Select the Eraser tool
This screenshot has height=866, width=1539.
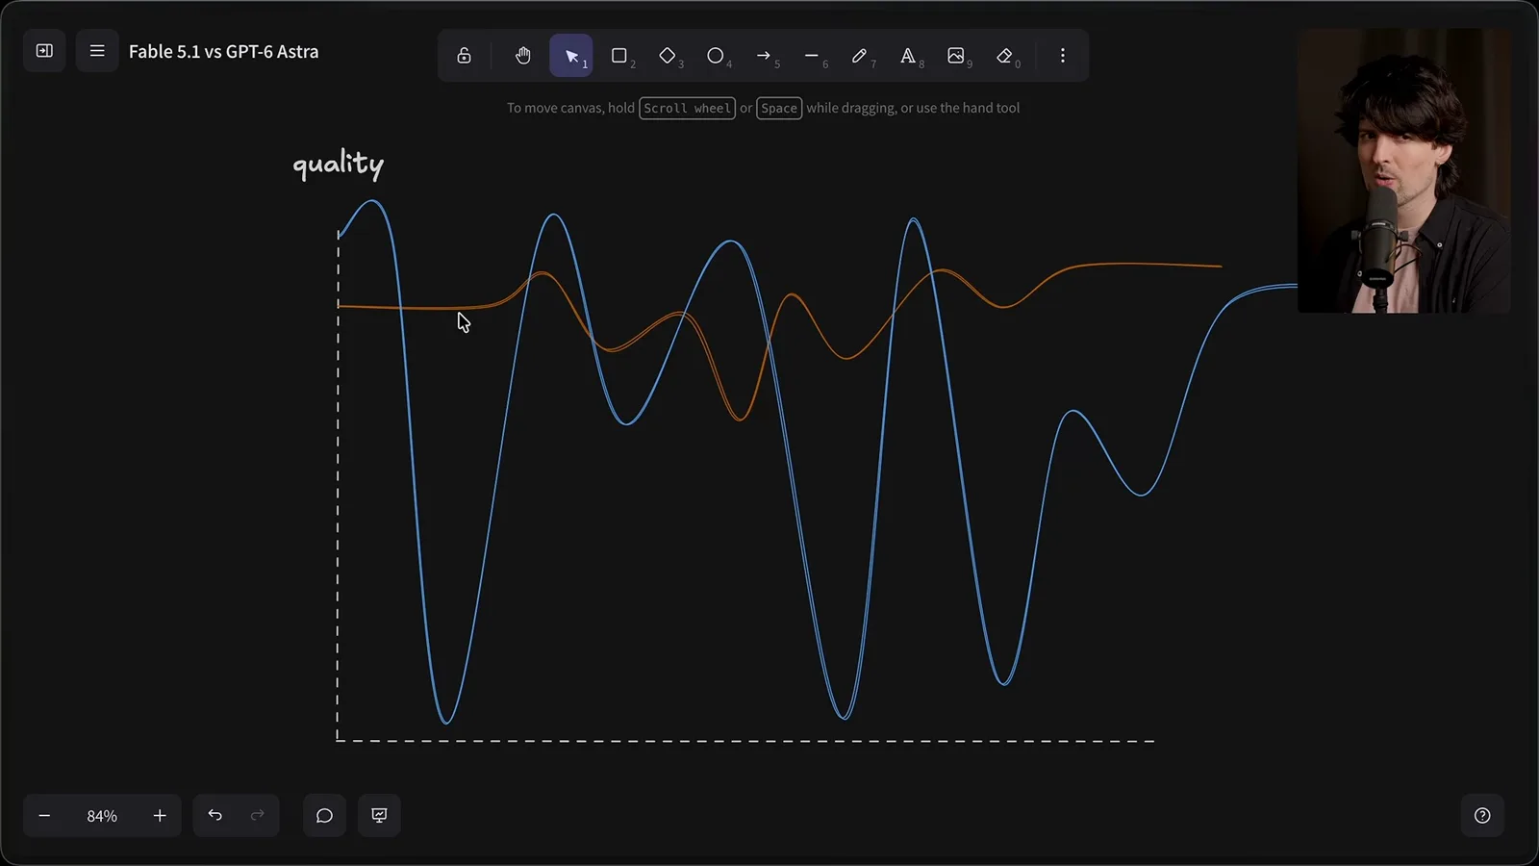[x=1005, y=56]
